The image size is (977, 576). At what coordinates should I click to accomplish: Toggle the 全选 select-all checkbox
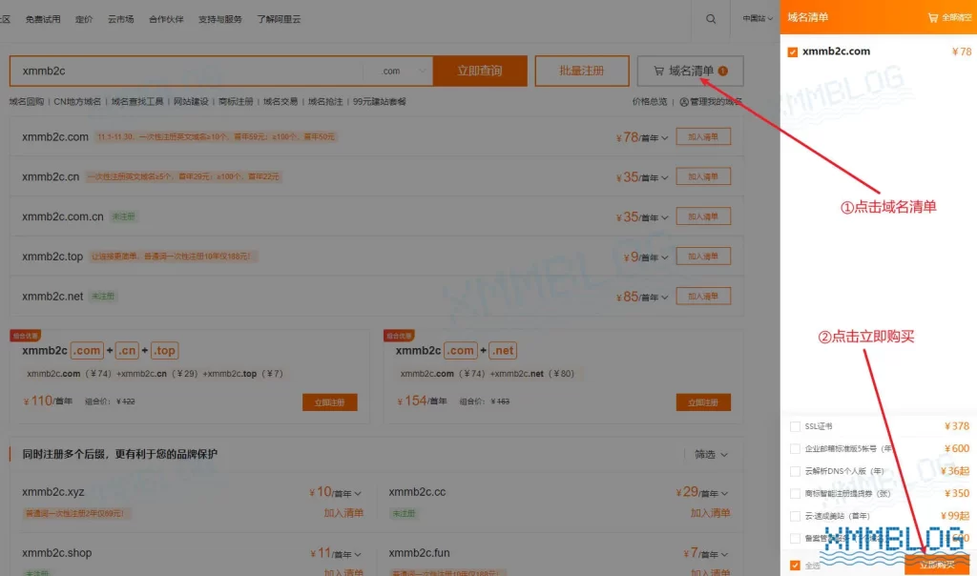[x=795, y=566]
